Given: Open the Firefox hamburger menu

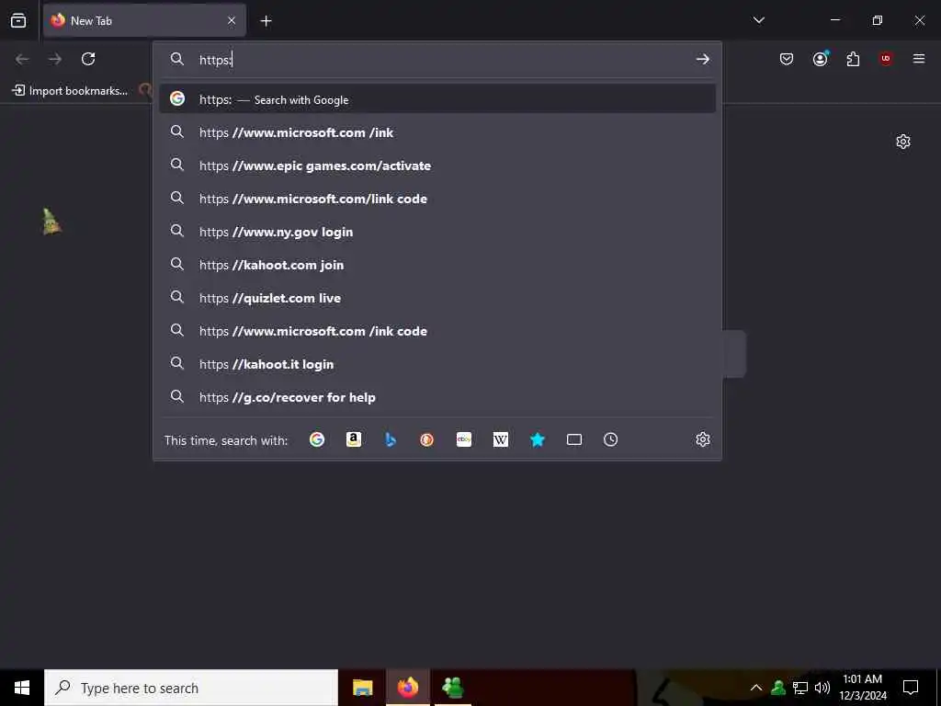Looking at the screenshot, I should tap(919, 59).
